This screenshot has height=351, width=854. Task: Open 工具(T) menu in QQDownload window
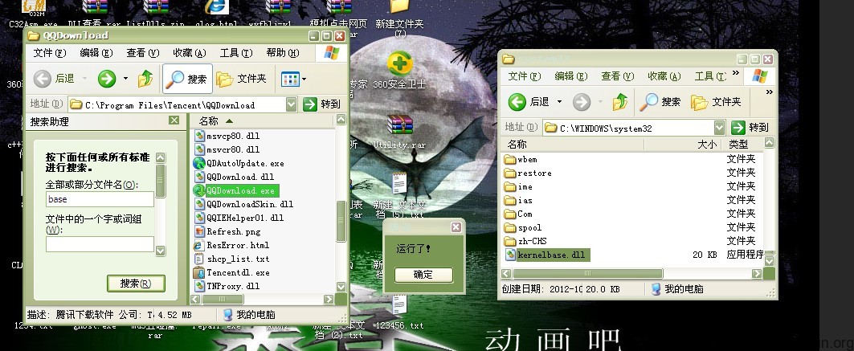click(x=236, y=53)
